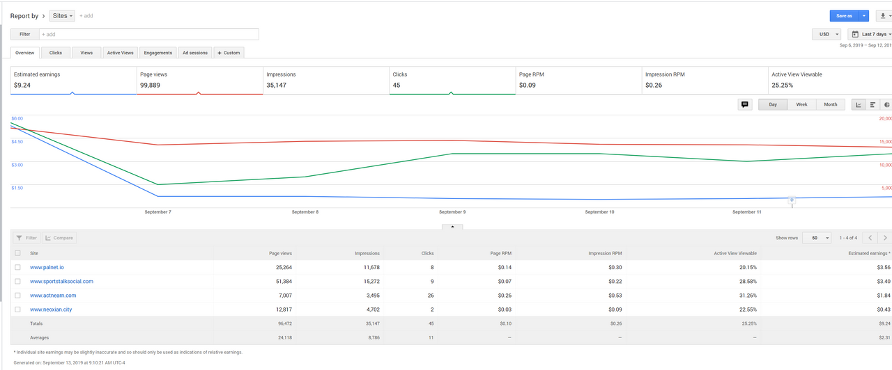
Task: Set chart granularity to Week
Action: pos(801,104)
